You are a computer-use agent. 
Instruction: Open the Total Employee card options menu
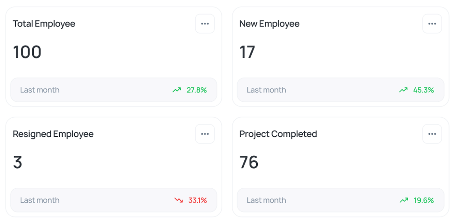(205, 24)
